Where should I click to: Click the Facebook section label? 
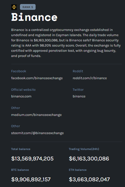point(19,71)
